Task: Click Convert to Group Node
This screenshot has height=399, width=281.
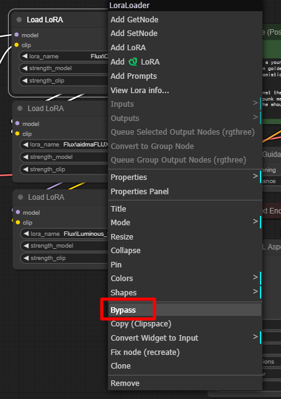Action: coord(185,146)
